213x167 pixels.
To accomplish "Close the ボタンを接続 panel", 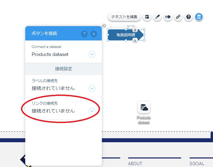I will point(94,34).
